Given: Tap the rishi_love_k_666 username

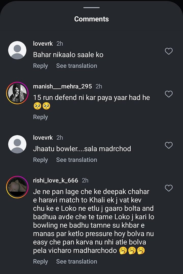Looking at the screenshot, I should pyautogui.click(x=55, y=180).
